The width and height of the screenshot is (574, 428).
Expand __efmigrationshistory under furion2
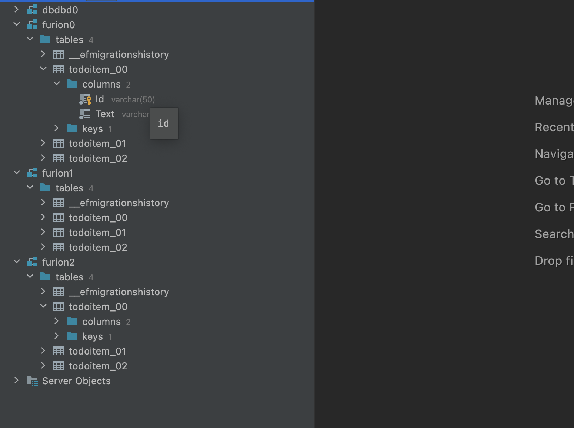[43, 291]
